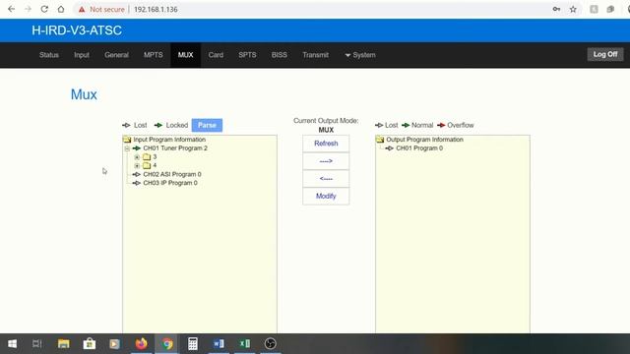Go to Transmit tab
Viewport: 630px width, 354px height.
coord(315,55)
